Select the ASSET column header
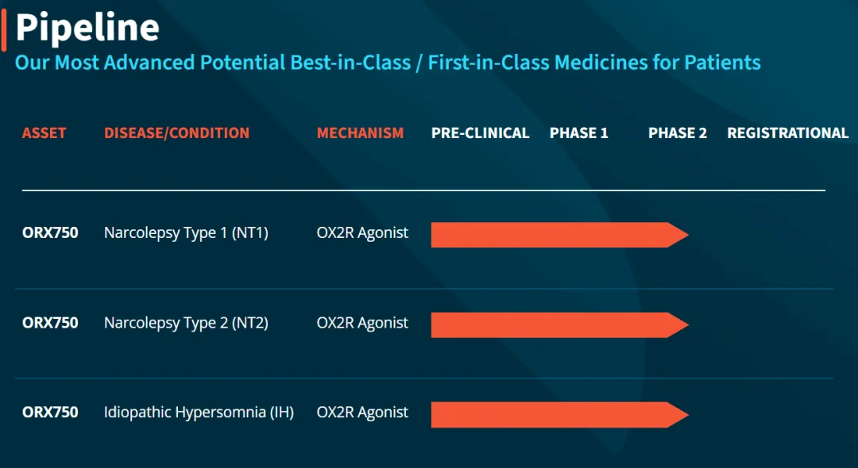858x468 pixels. pos(44,133)
